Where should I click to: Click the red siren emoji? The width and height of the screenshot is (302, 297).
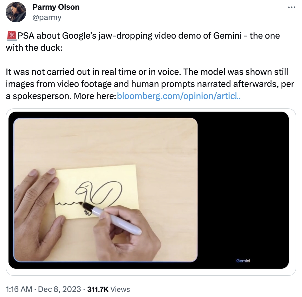click(11, 36)
